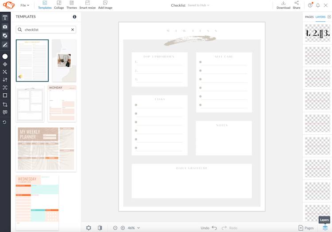Screen dimensions: 332x232
Task: Click the Checklist document title
Action: (178, 5)
